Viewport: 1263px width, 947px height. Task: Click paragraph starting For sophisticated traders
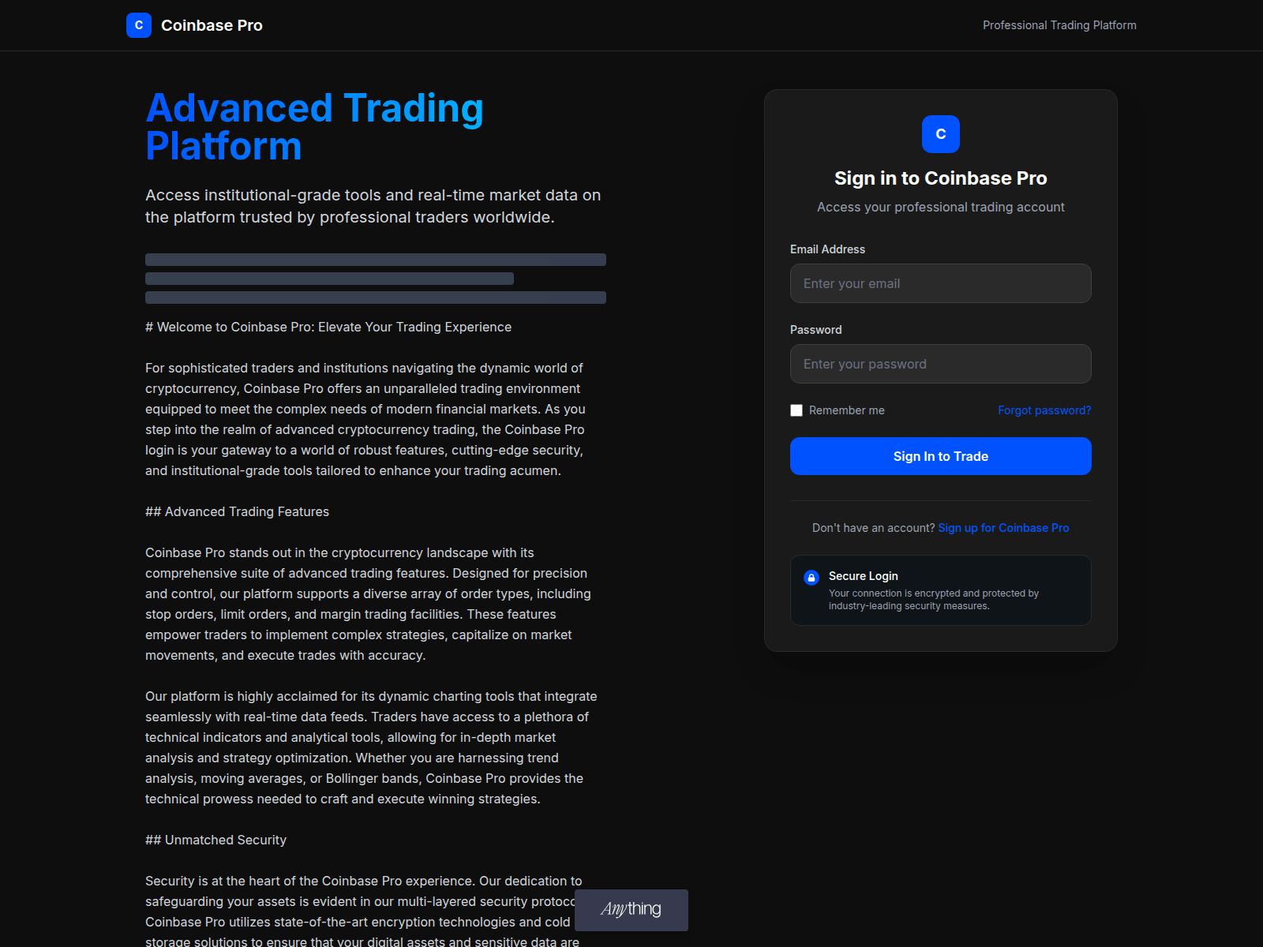[365, 419]
